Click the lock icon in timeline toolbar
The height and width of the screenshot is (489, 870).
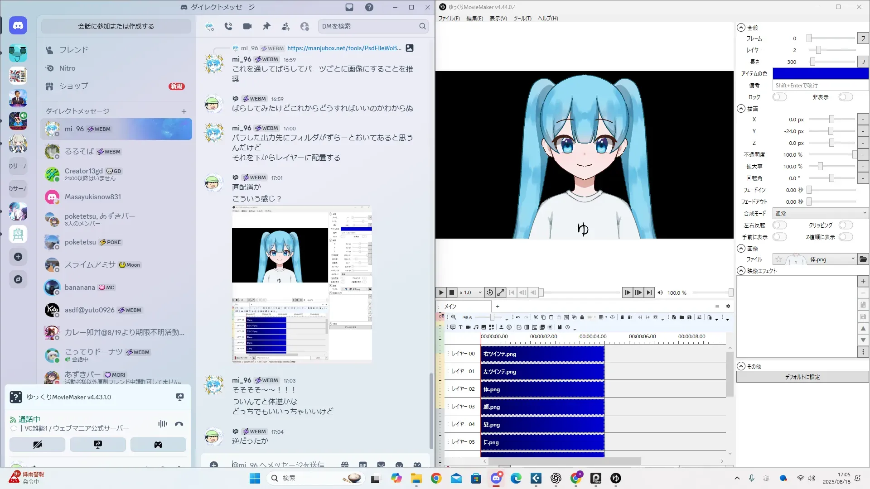582,317
